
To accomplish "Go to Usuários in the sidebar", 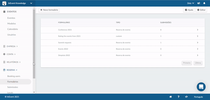I will point(12,35).
